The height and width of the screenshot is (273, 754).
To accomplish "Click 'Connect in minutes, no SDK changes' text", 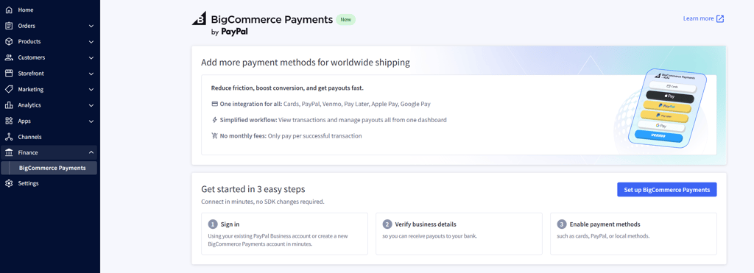I will (x=263, y=202).
